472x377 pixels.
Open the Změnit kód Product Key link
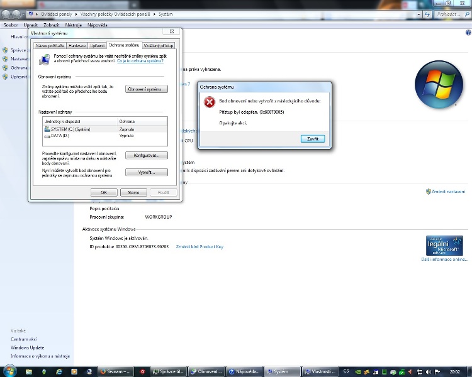[199, 247]
